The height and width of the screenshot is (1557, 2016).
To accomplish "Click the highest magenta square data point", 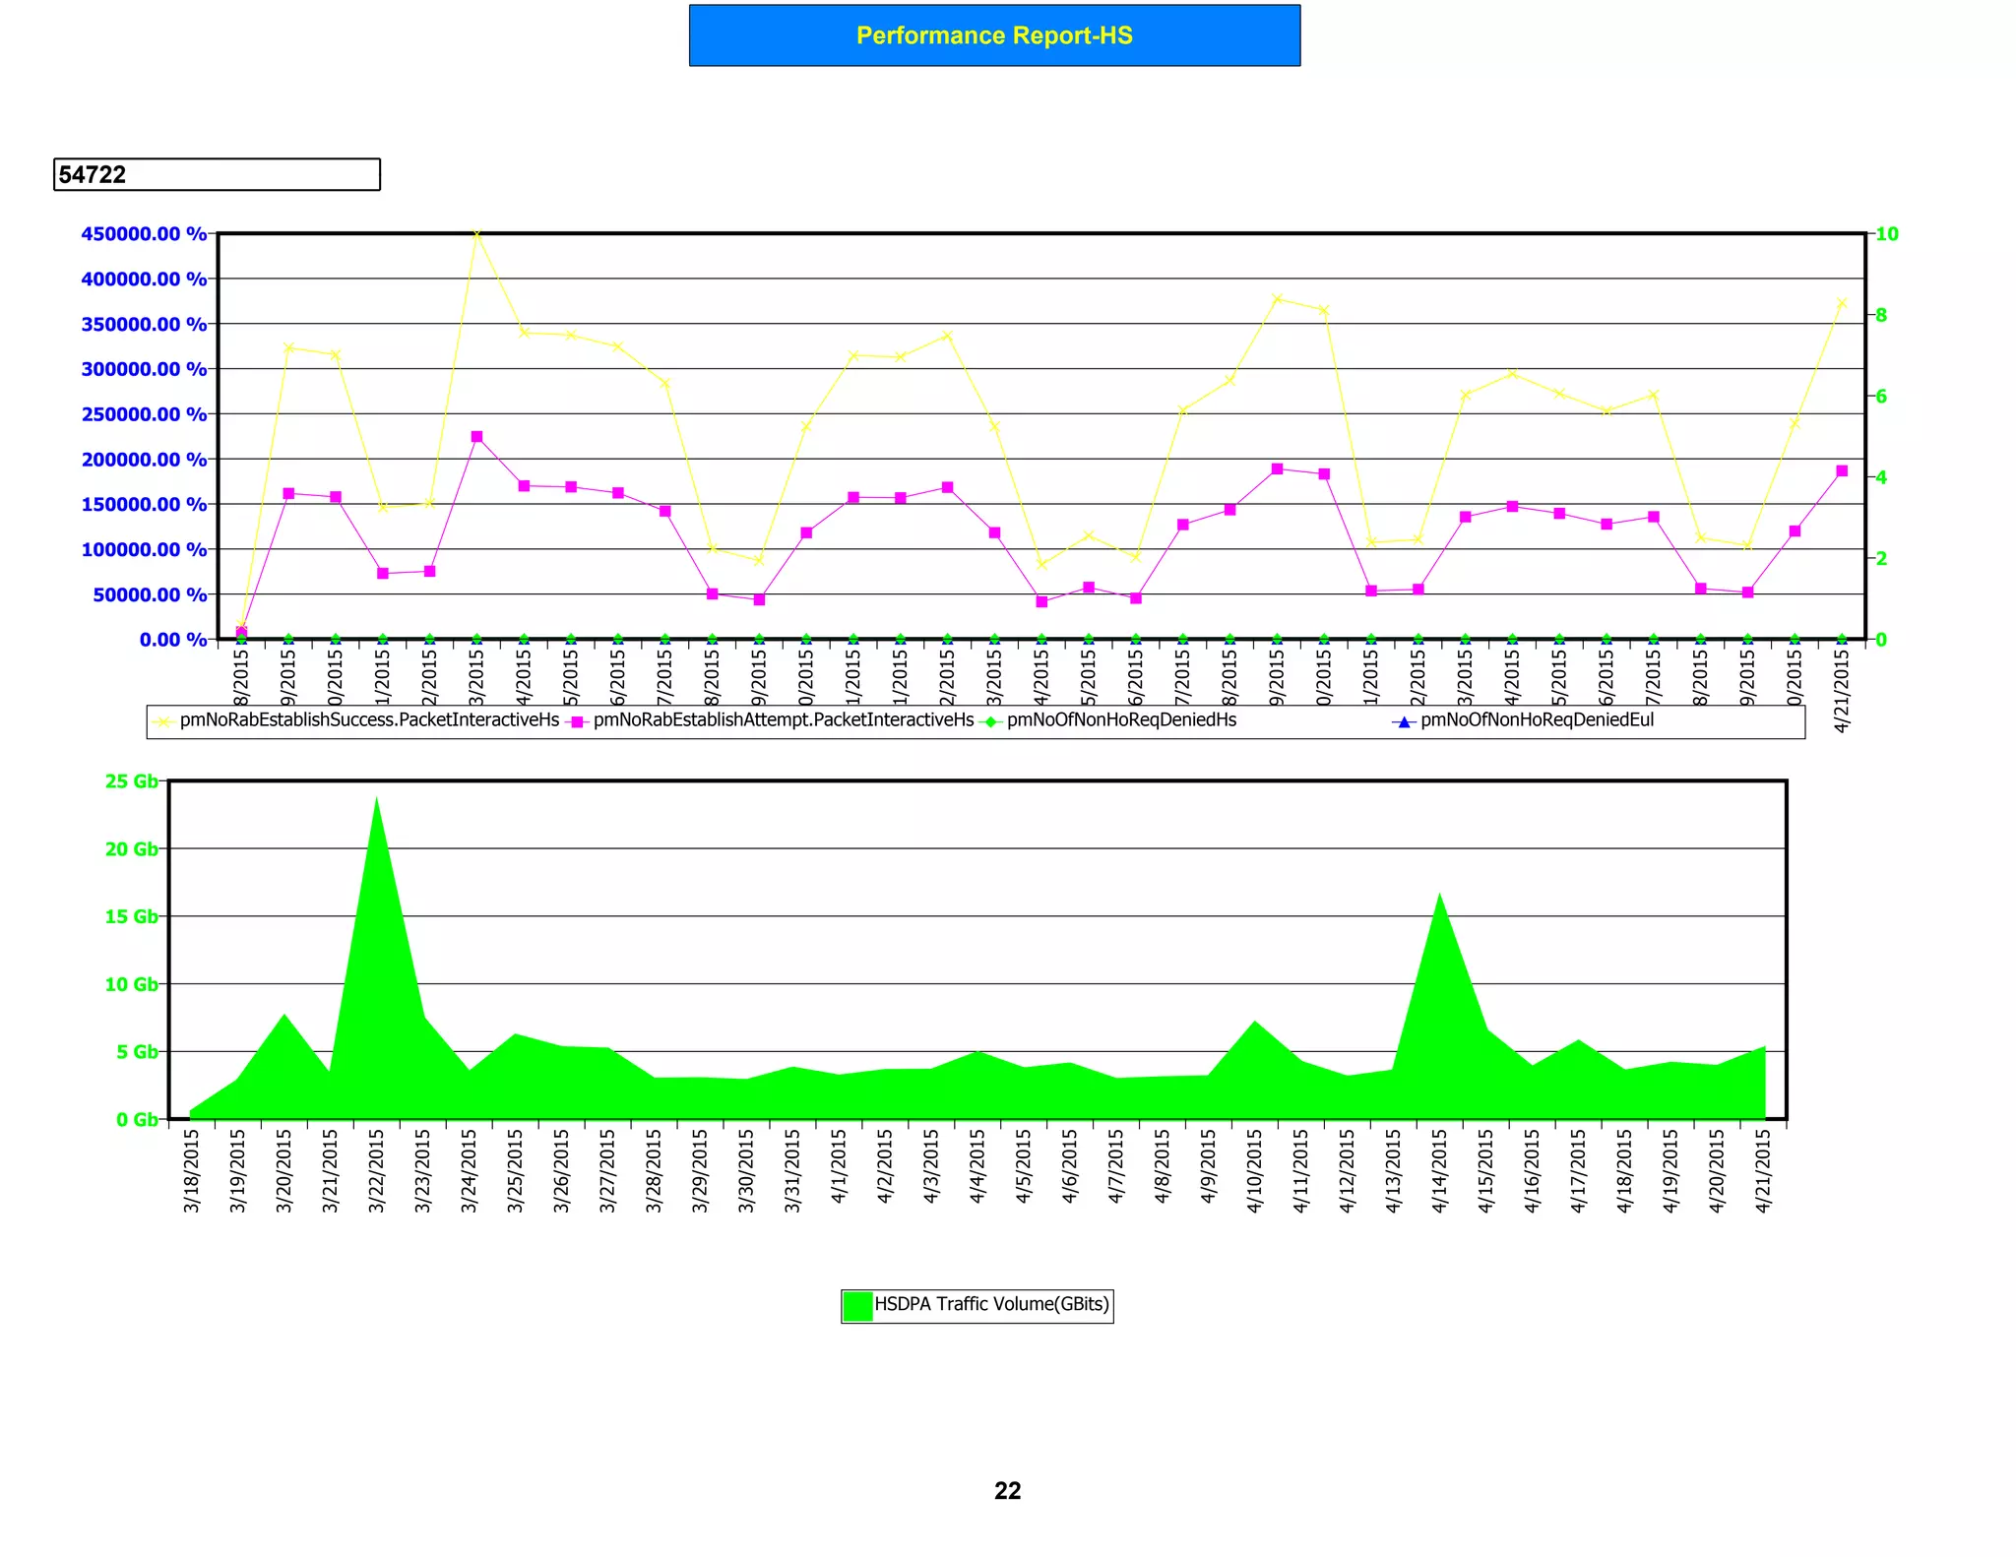I will (x=477, y=437).
